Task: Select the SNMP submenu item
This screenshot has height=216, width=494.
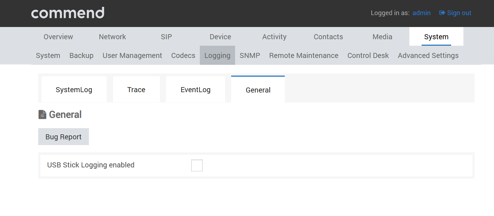Action: coord(250,55)
